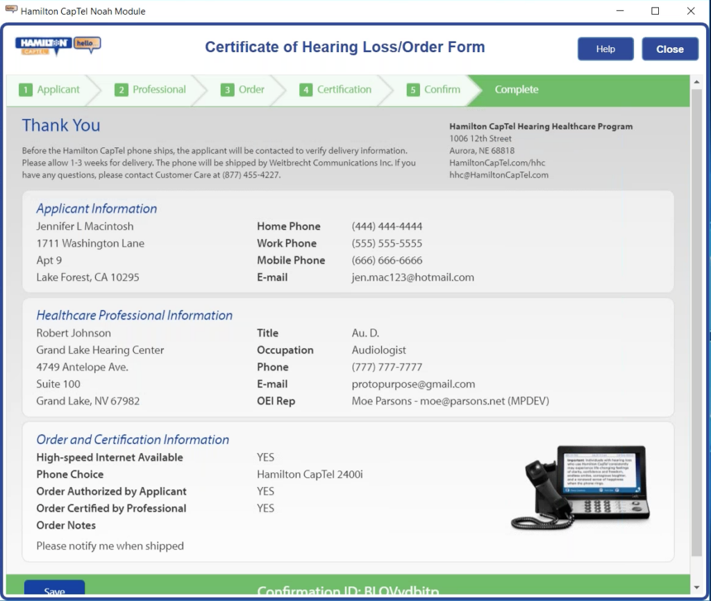Click the professional phone (777) 777-7777
This screenshot has height=601, width=711.
pos(387,367)
